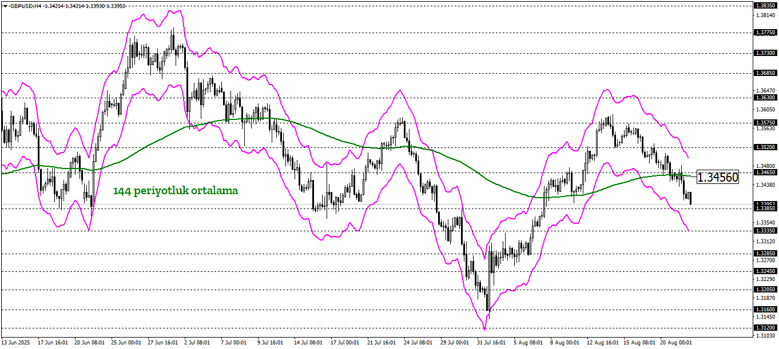
Task: Click the 12 Aug 16:01 time label
Action: pyautogui.click(x=602, y=343)
